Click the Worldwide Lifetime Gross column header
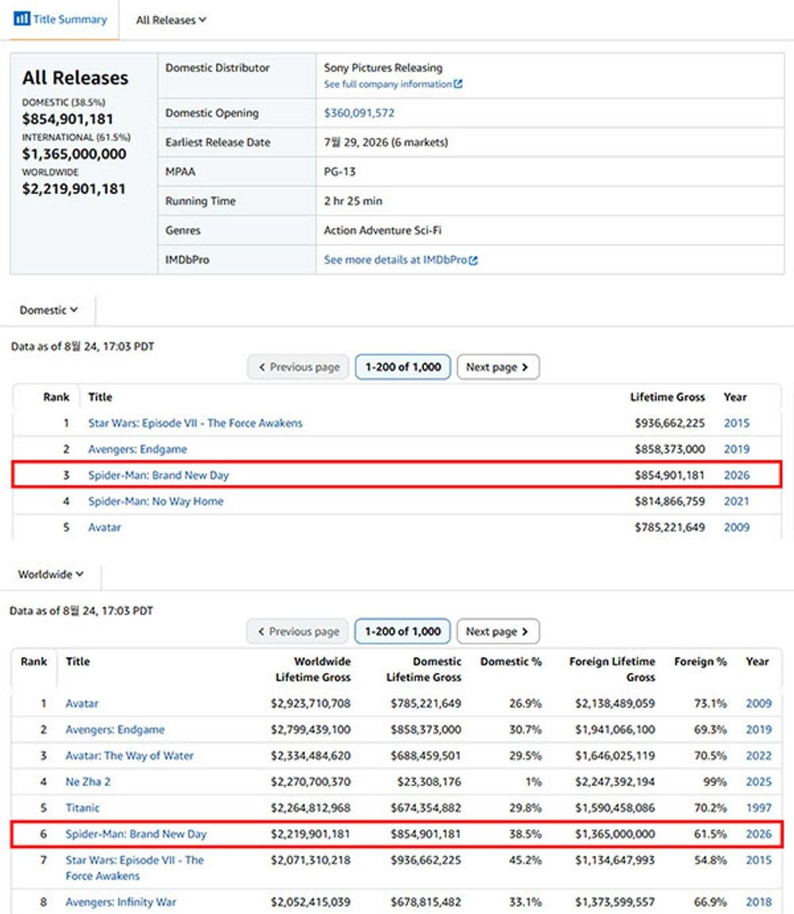 click(314, 669)
